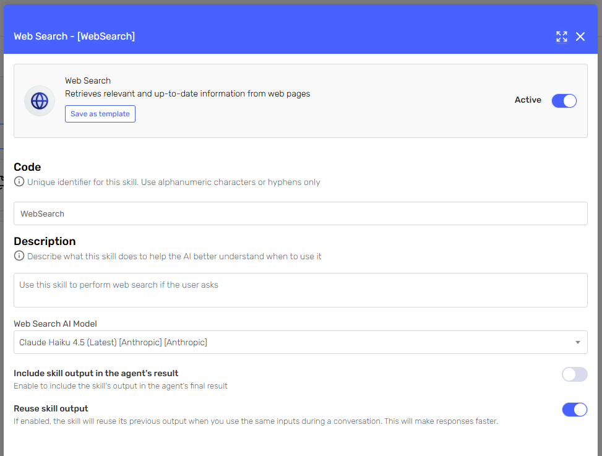Click the Include skill output label text
The height and width of the screenshot is (456, 602).
coord(96,373)
